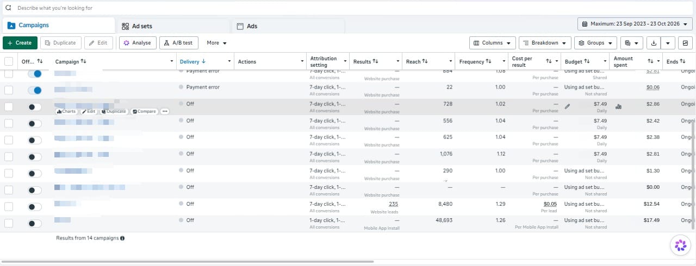Open the More dropdown in toolbar
This screenshot has height=266, width=696.
pyautogui.click(x=216, y=43)
